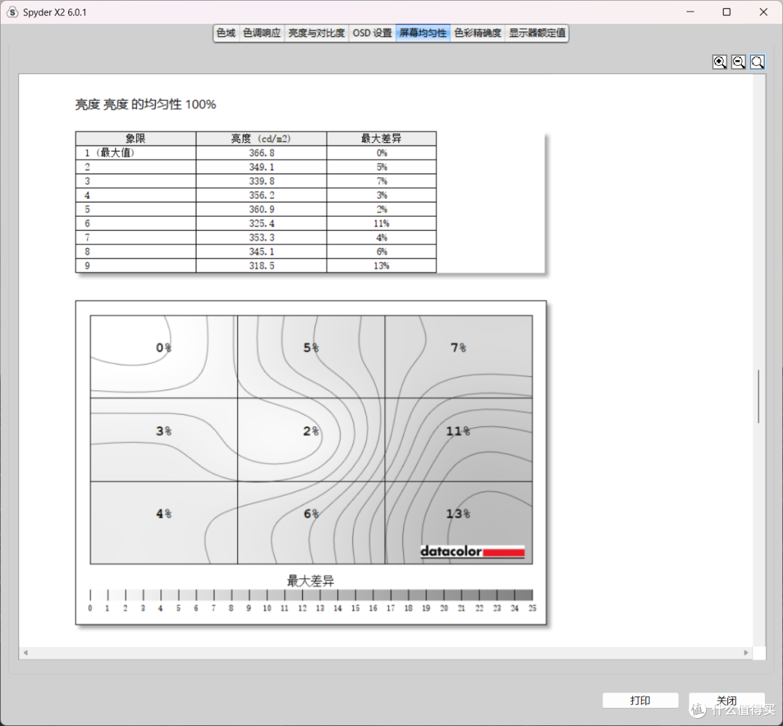
Task: Click the 3% label in the uniformity chart
Action: pos(164,431)
